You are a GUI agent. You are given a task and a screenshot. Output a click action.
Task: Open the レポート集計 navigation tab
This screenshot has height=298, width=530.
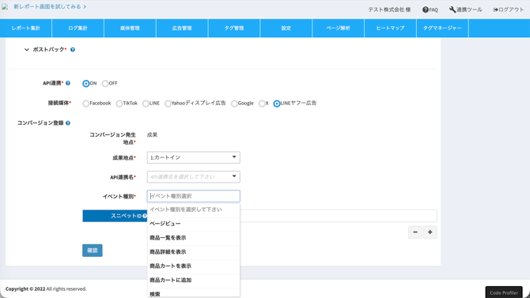[25, 28]
